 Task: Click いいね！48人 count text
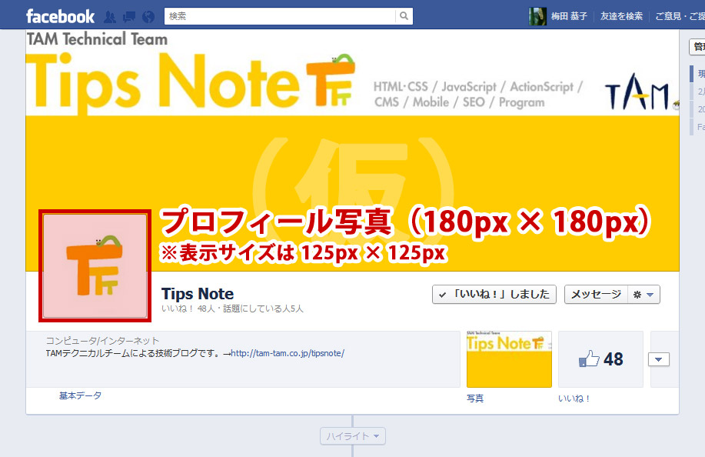188,309
